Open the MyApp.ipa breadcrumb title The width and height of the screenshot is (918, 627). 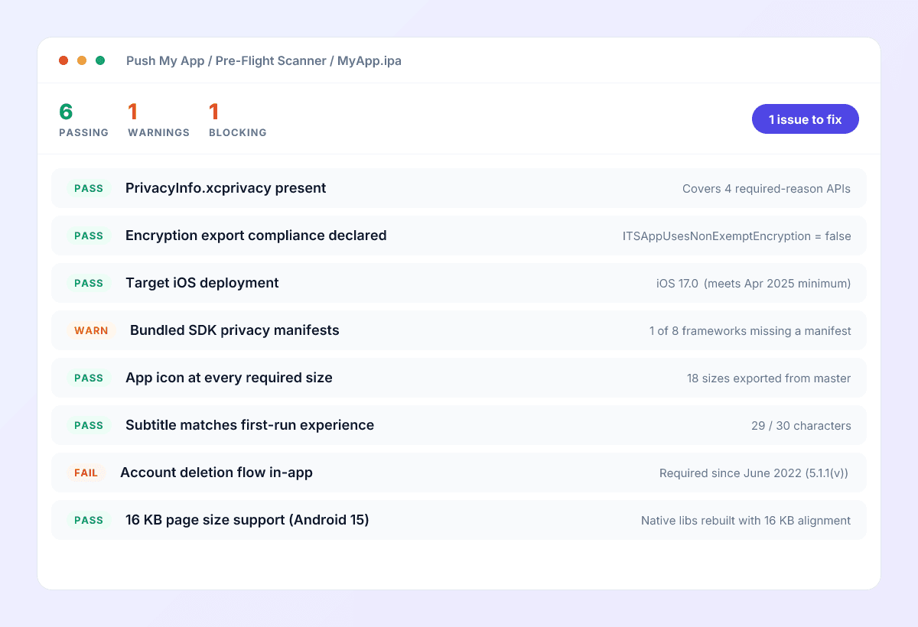click(369, 60)
